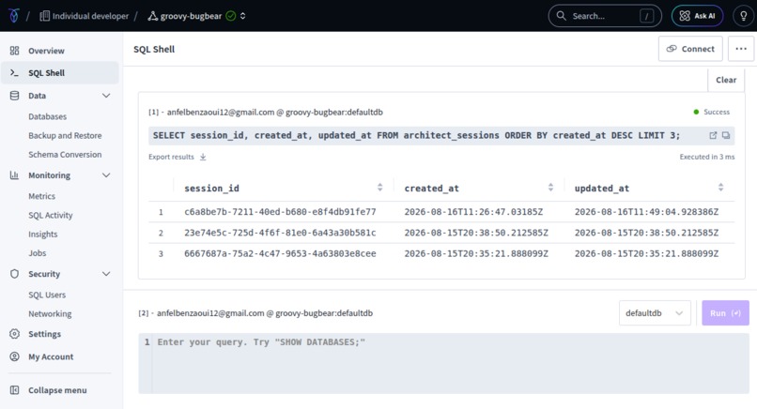Open the Insights page
This screenshot has height=409, width=757.
(43, 234)
